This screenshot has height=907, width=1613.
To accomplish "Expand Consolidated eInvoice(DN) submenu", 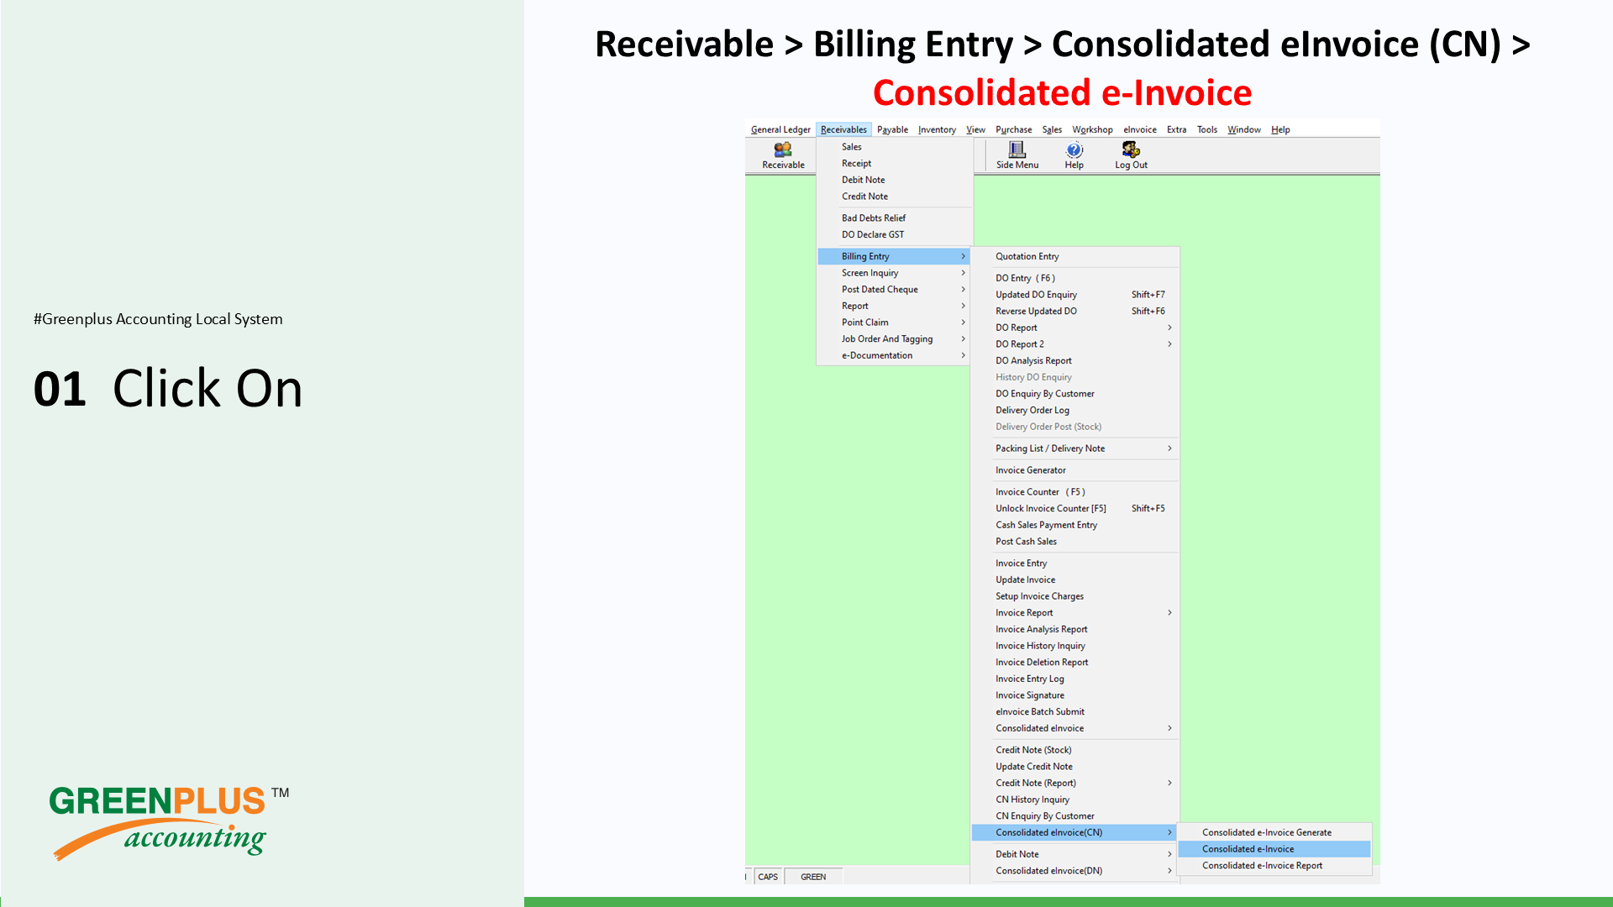I will click(1075, 871).
